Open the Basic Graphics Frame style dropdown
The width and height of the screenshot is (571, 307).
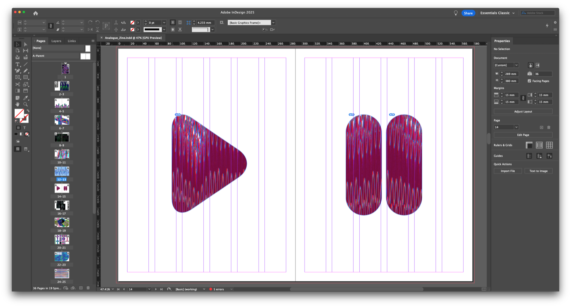tap(273, 23)
